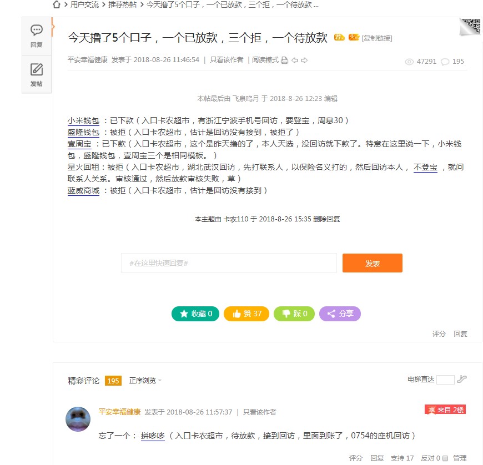Click the quick reply input field
This screenshot has height=465, width=483.
229,263
